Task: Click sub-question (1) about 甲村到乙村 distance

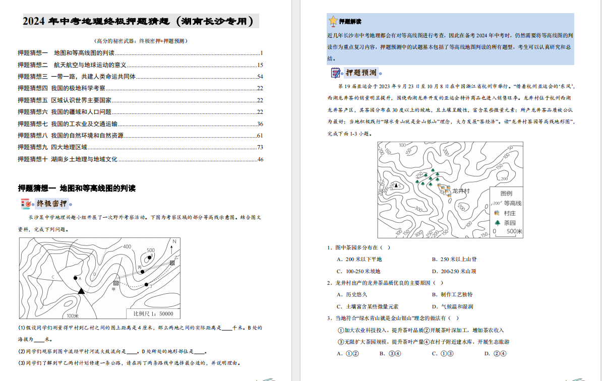Action: click(140, 334)
